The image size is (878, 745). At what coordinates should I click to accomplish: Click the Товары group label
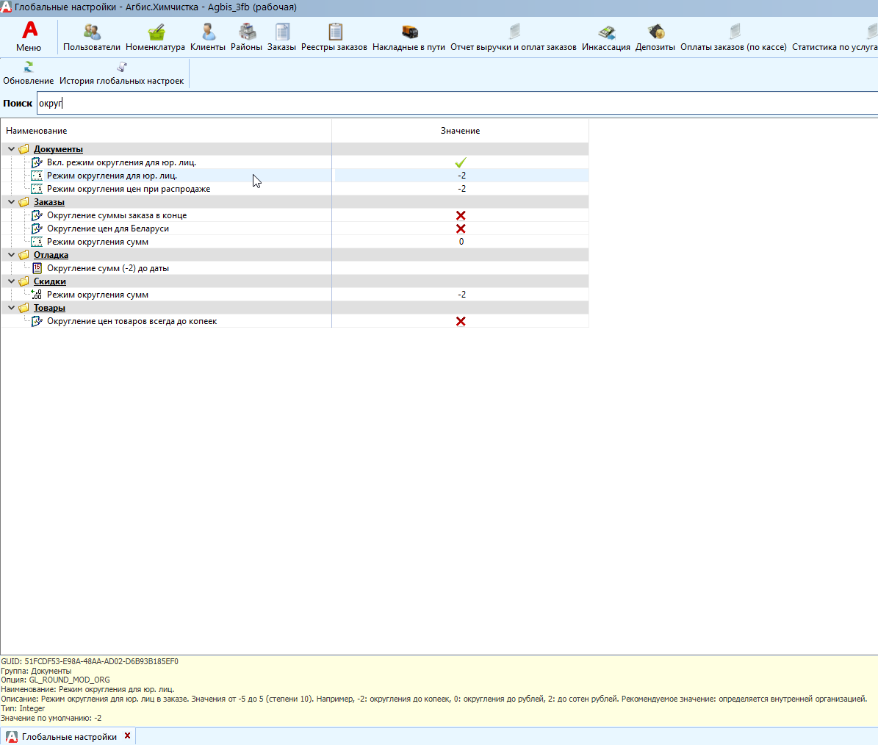(x=49, y=308)
